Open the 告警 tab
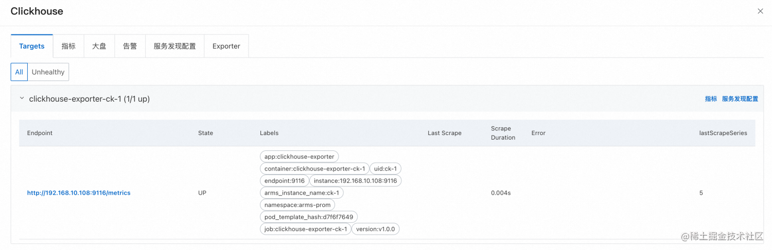 tap(130, 46)
